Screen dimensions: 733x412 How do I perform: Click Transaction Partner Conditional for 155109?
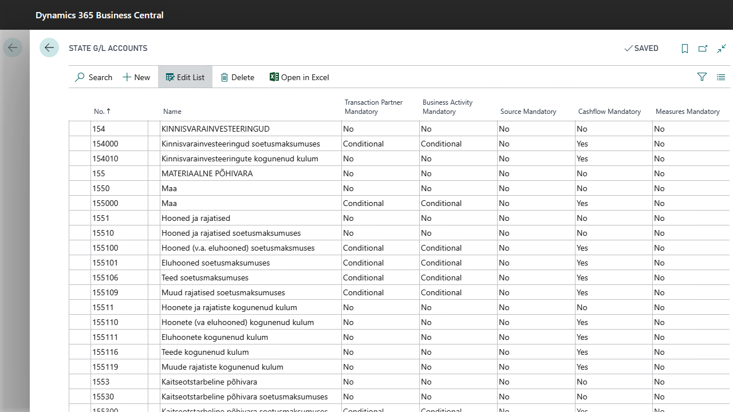click(380, 292)
